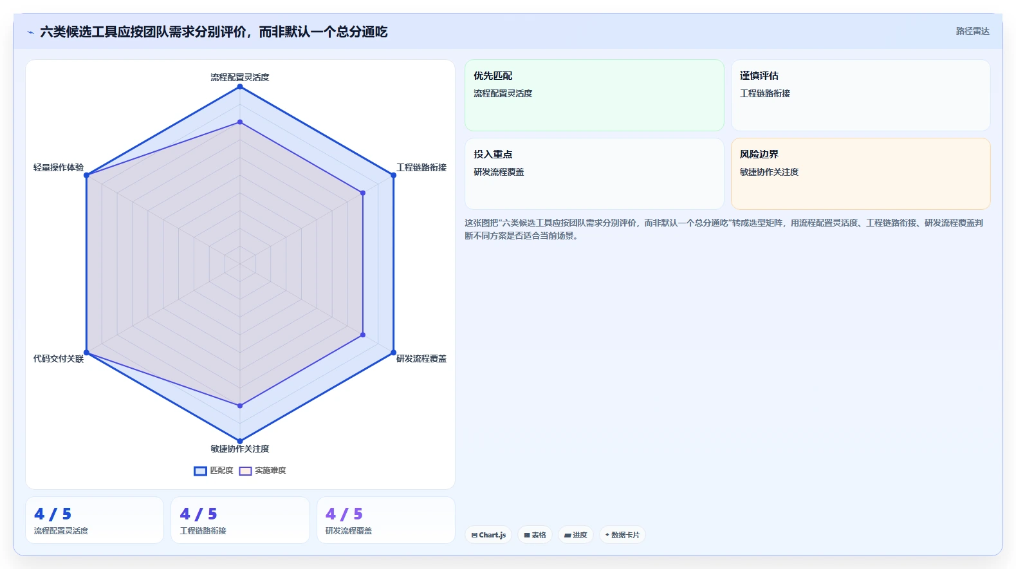
Task: Toggle the 匹配度 legend color box
Action: [x=200, y=471]
